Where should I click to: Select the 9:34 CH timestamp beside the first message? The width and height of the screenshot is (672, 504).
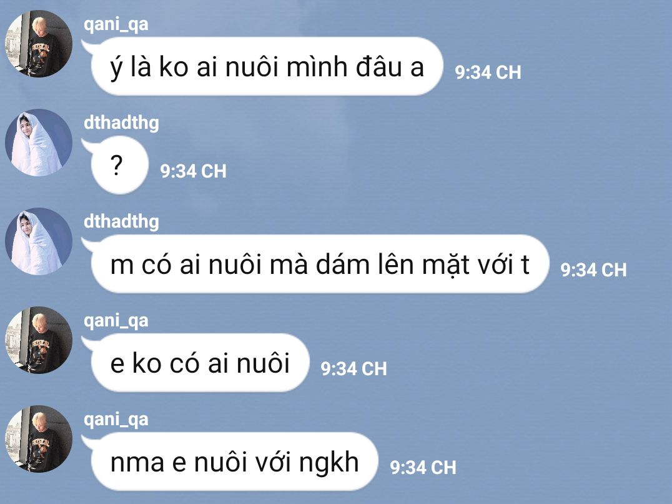click(488, 73)
